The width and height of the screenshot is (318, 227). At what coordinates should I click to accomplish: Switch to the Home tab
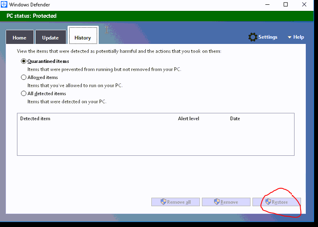click(x=20, y=37)
